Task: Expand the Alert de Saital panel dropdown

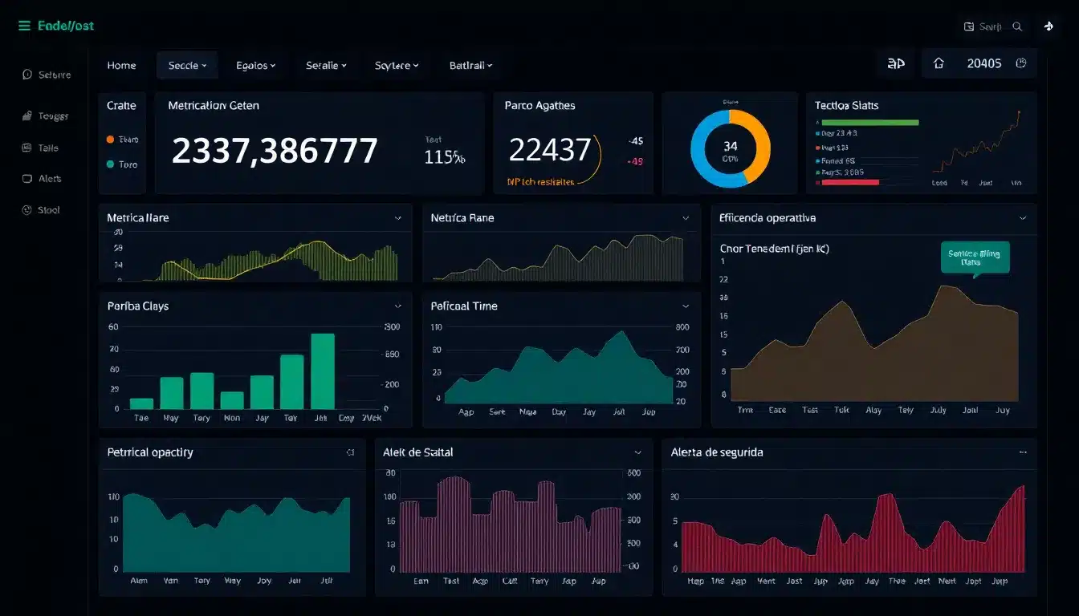Action: point(637,452)
